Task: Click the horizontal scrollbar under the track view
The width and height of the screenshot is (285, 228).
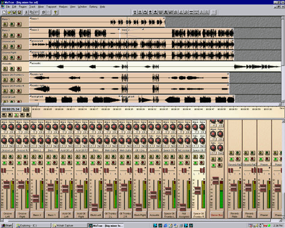Action: tap(141, 104)
